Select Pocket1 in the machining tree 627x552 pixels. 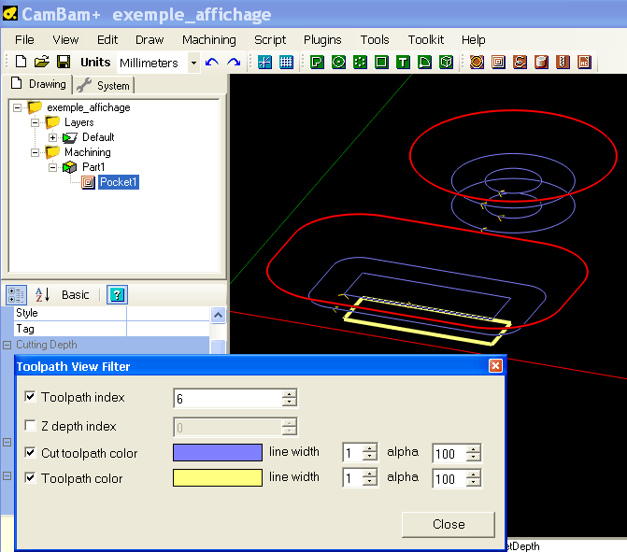tap(119, 182)
